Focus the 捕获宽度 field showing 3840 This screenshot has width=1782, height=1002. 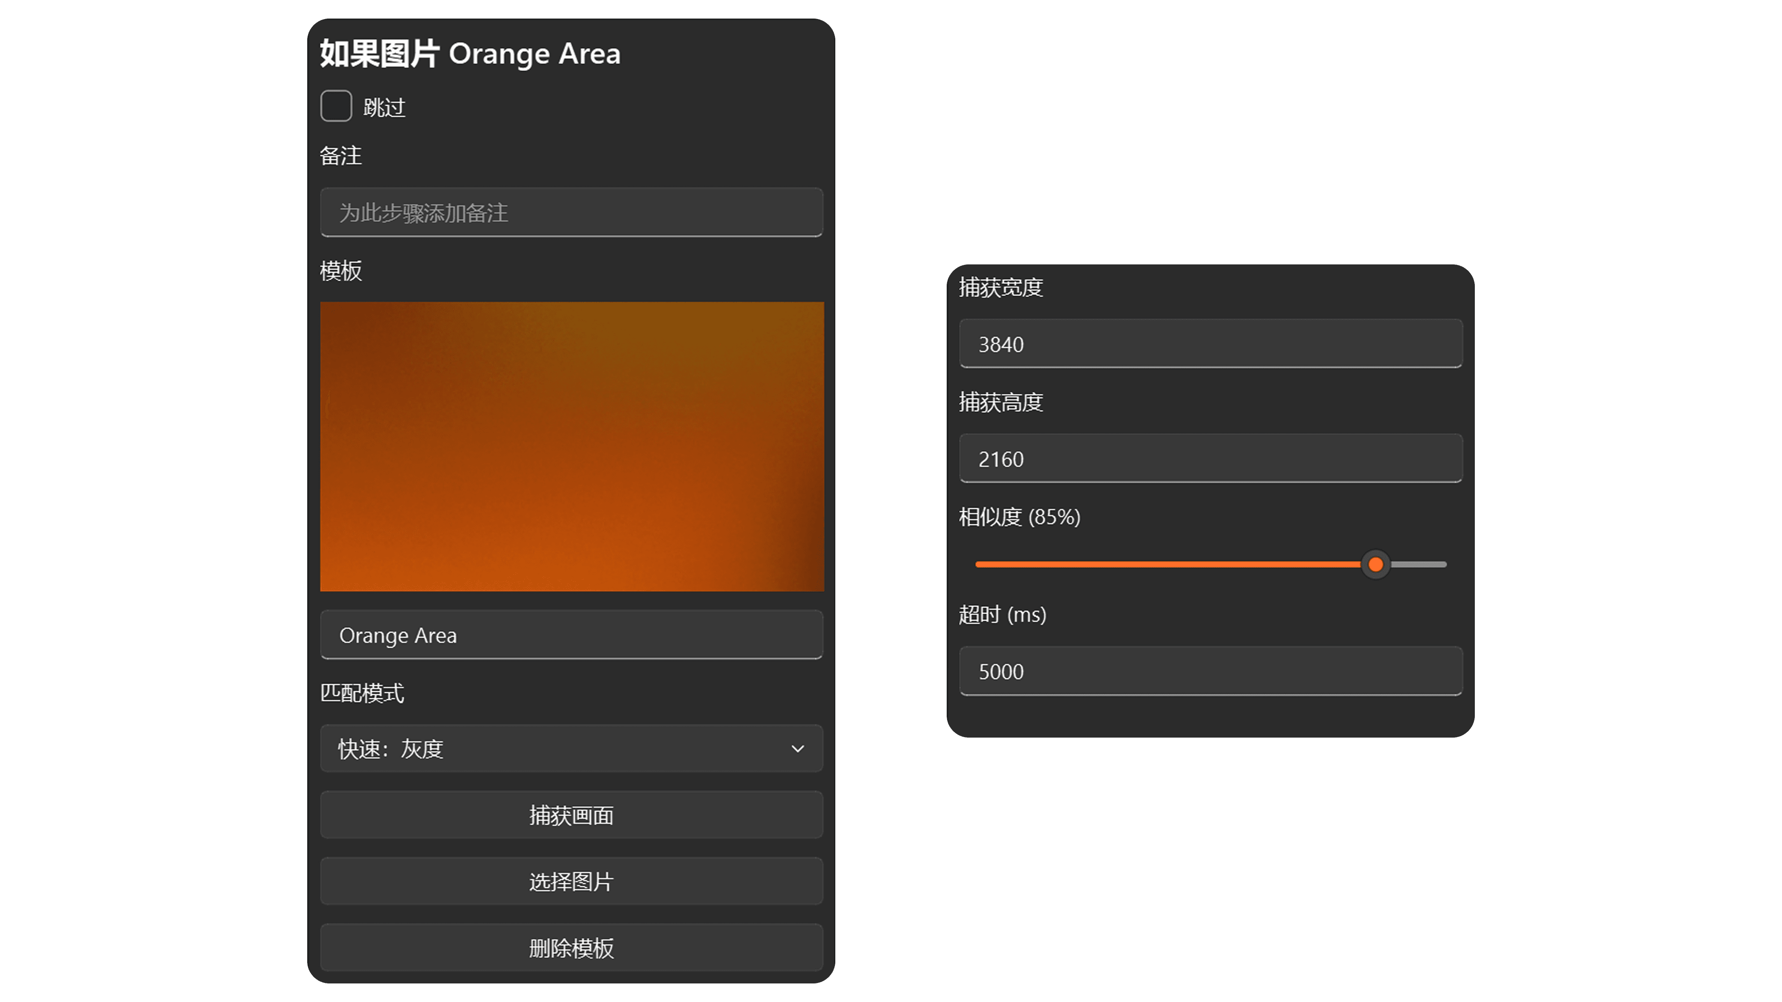1211,344
